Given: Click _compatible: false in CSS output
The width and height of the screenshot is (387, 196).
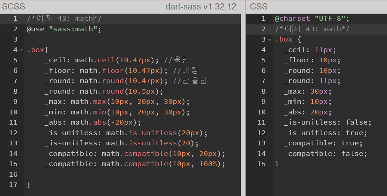Looking at the screenshot, I should (325, 153).
